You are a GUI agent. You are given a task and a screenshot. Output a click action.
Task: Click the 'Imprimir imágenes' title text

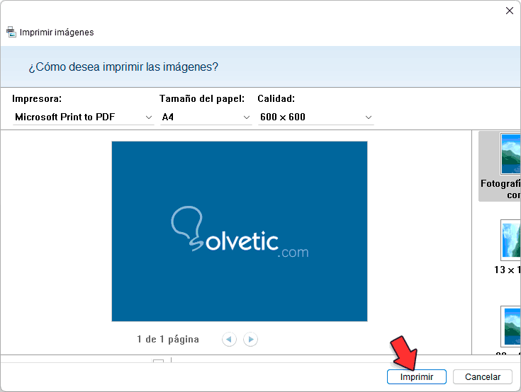[x=57, y=33]
